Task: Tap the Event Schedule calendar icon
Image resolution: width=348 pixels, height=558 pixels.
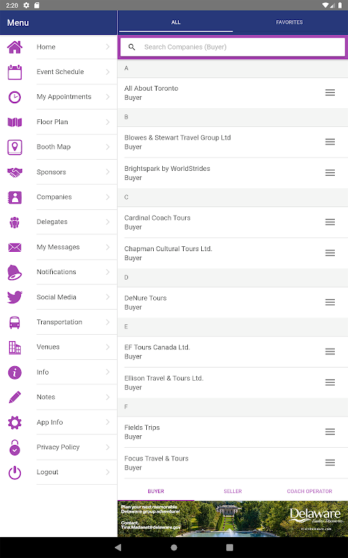Action: click(15, 72)
